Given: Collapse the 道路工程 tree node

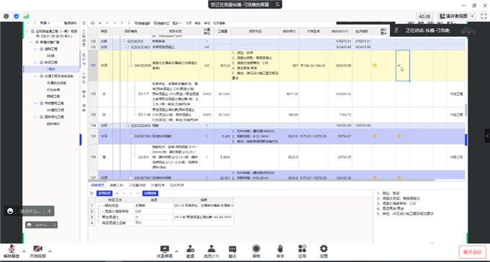Looking at the screenshot, I should [36, 49].
